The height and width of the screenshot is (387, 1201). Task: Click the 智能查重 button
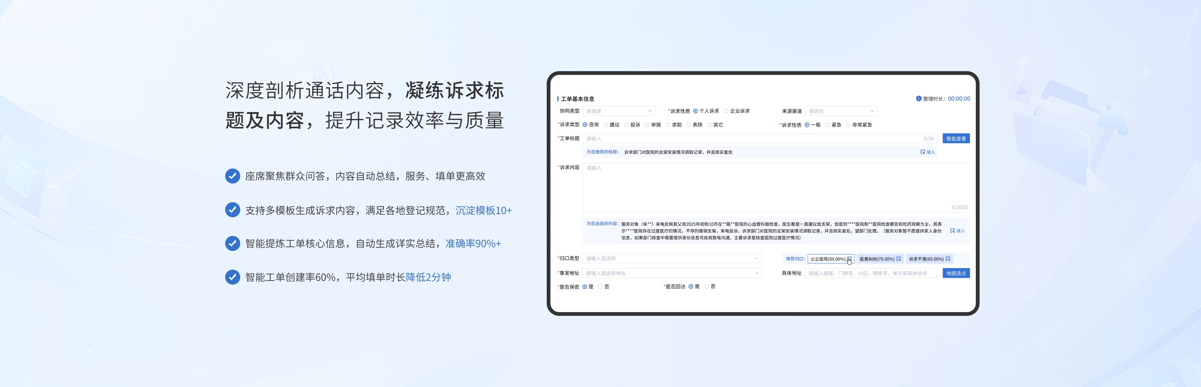click(x=956, y=139)
